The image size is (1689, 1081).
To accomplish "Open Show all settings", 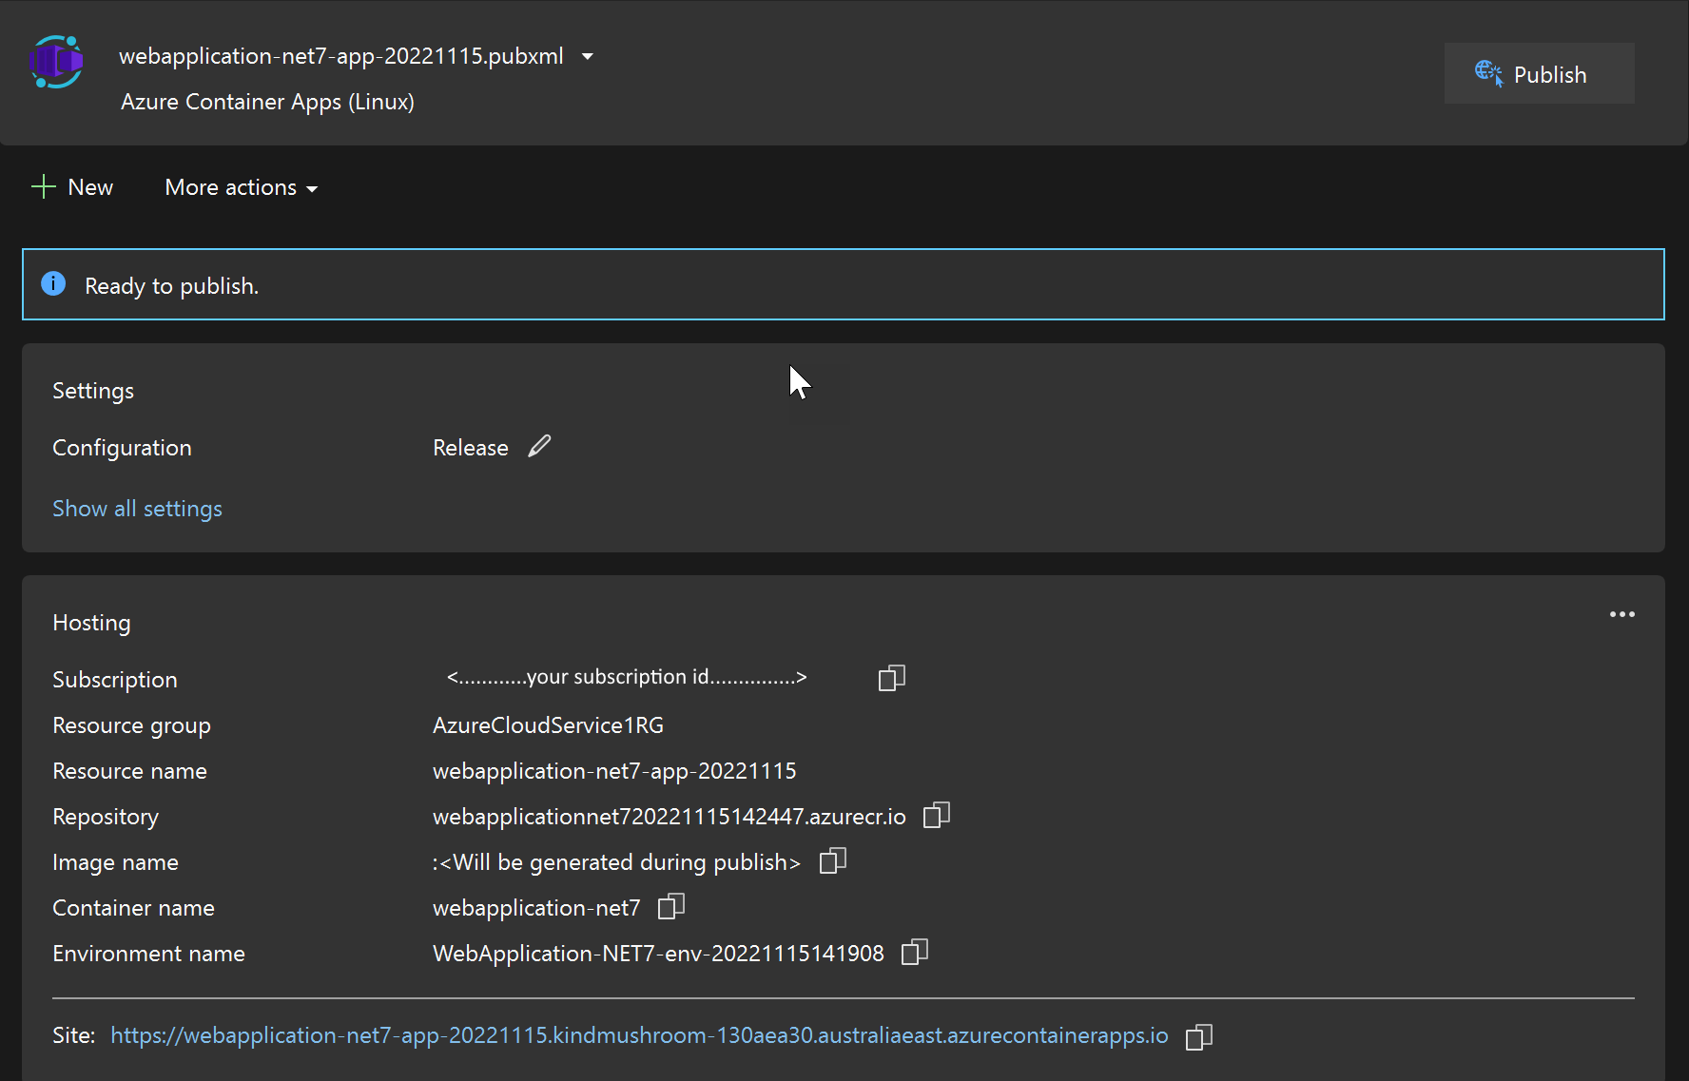I will click(x=137, y=508).
